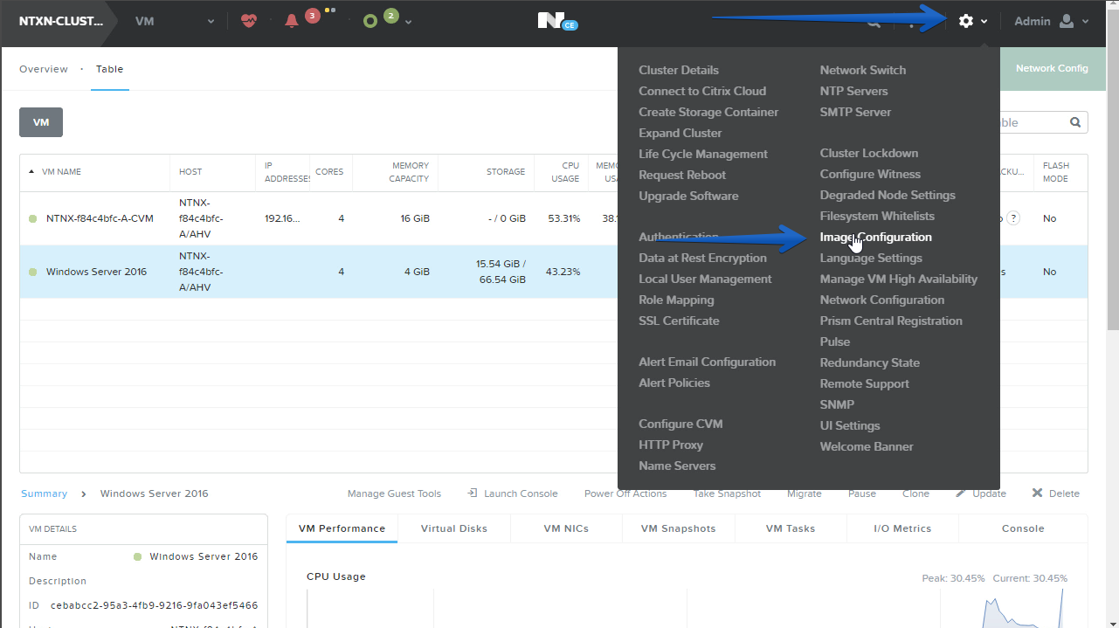Open SMTP Server settings

click(x=855, y=112)
